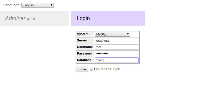This screenshot has height=99, width=213.
Task: Open the Language dropdown showing English
Action: [37, 5]
